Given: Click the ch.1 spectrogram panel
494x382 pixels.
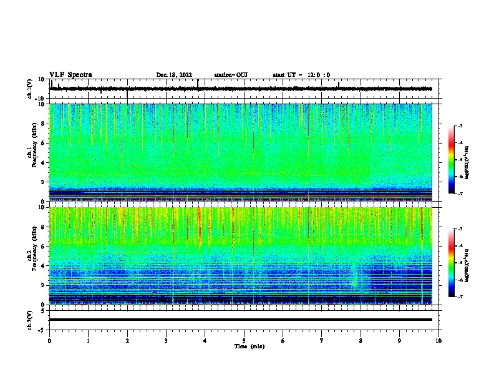Looking at the screenshot, I should tap(241, 152).
